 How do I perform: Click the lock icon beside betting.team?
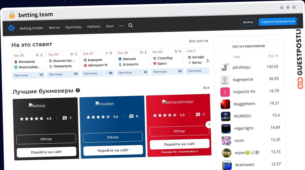pos(12,15)
